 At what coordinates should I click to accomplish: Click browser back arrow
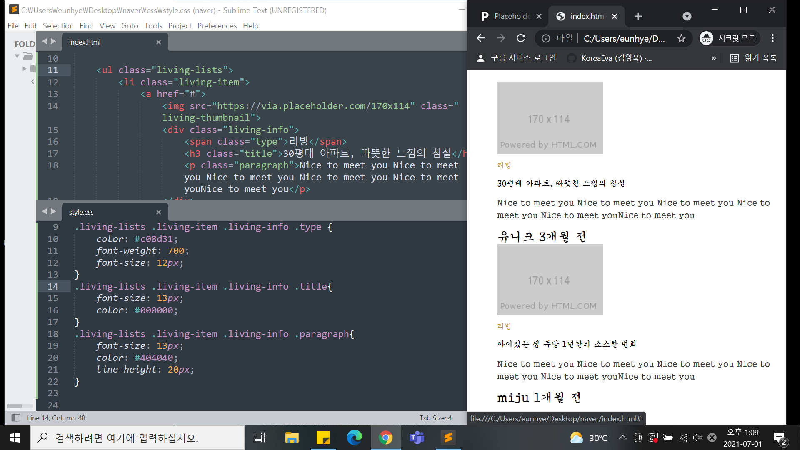click(x=481, y=38)
